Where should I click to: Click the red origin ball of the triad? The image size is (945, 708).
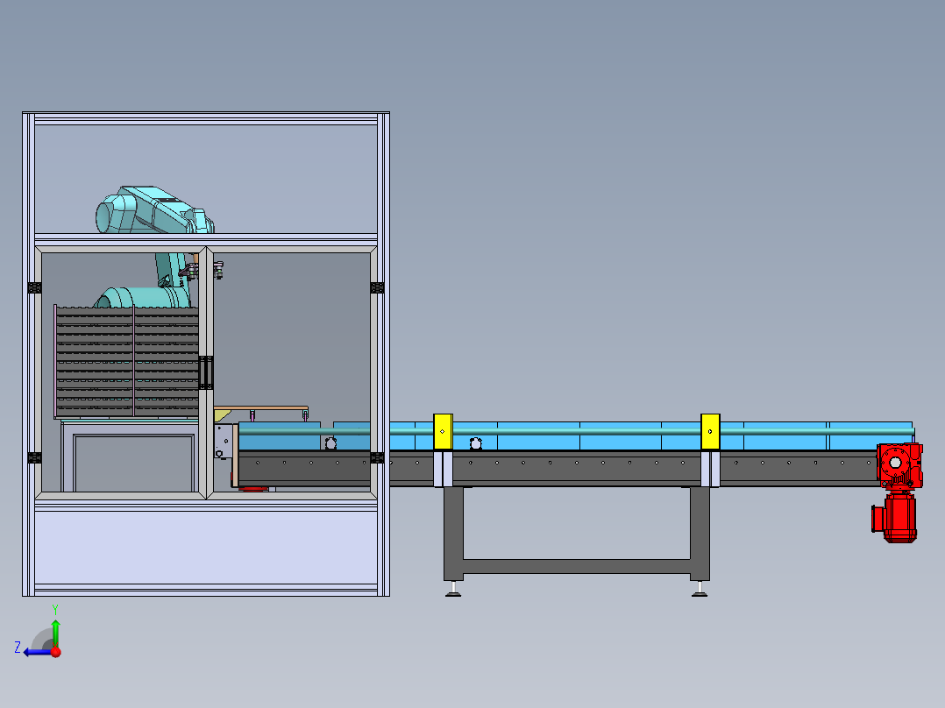pyautogui.click(x=56, y=652)
